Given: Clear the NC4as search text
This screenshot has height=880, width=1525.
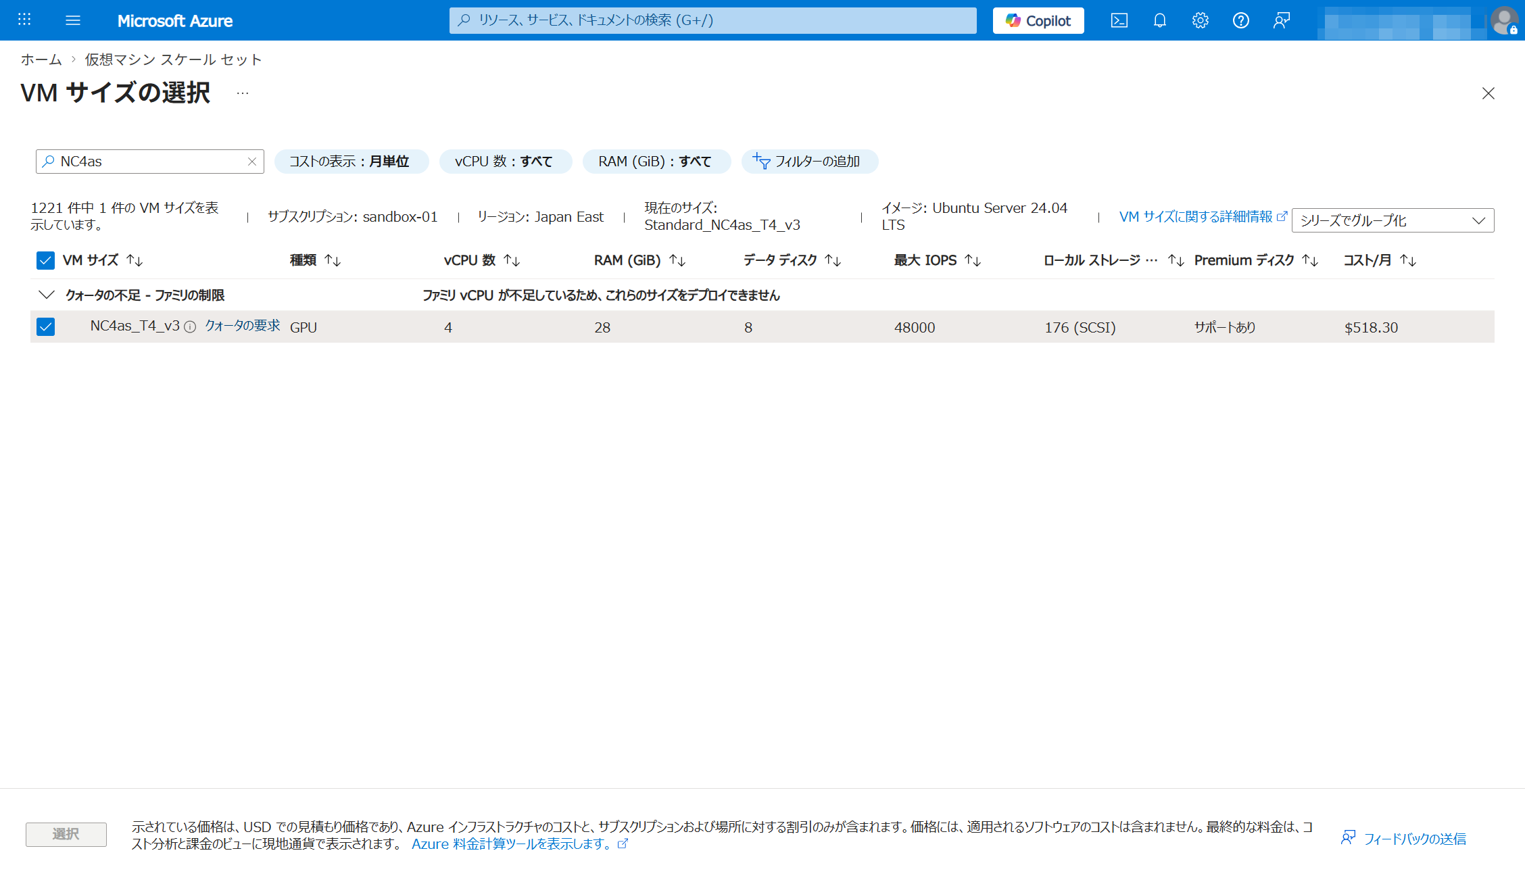Looking at the screenshot, I should [x=252, y=162].
